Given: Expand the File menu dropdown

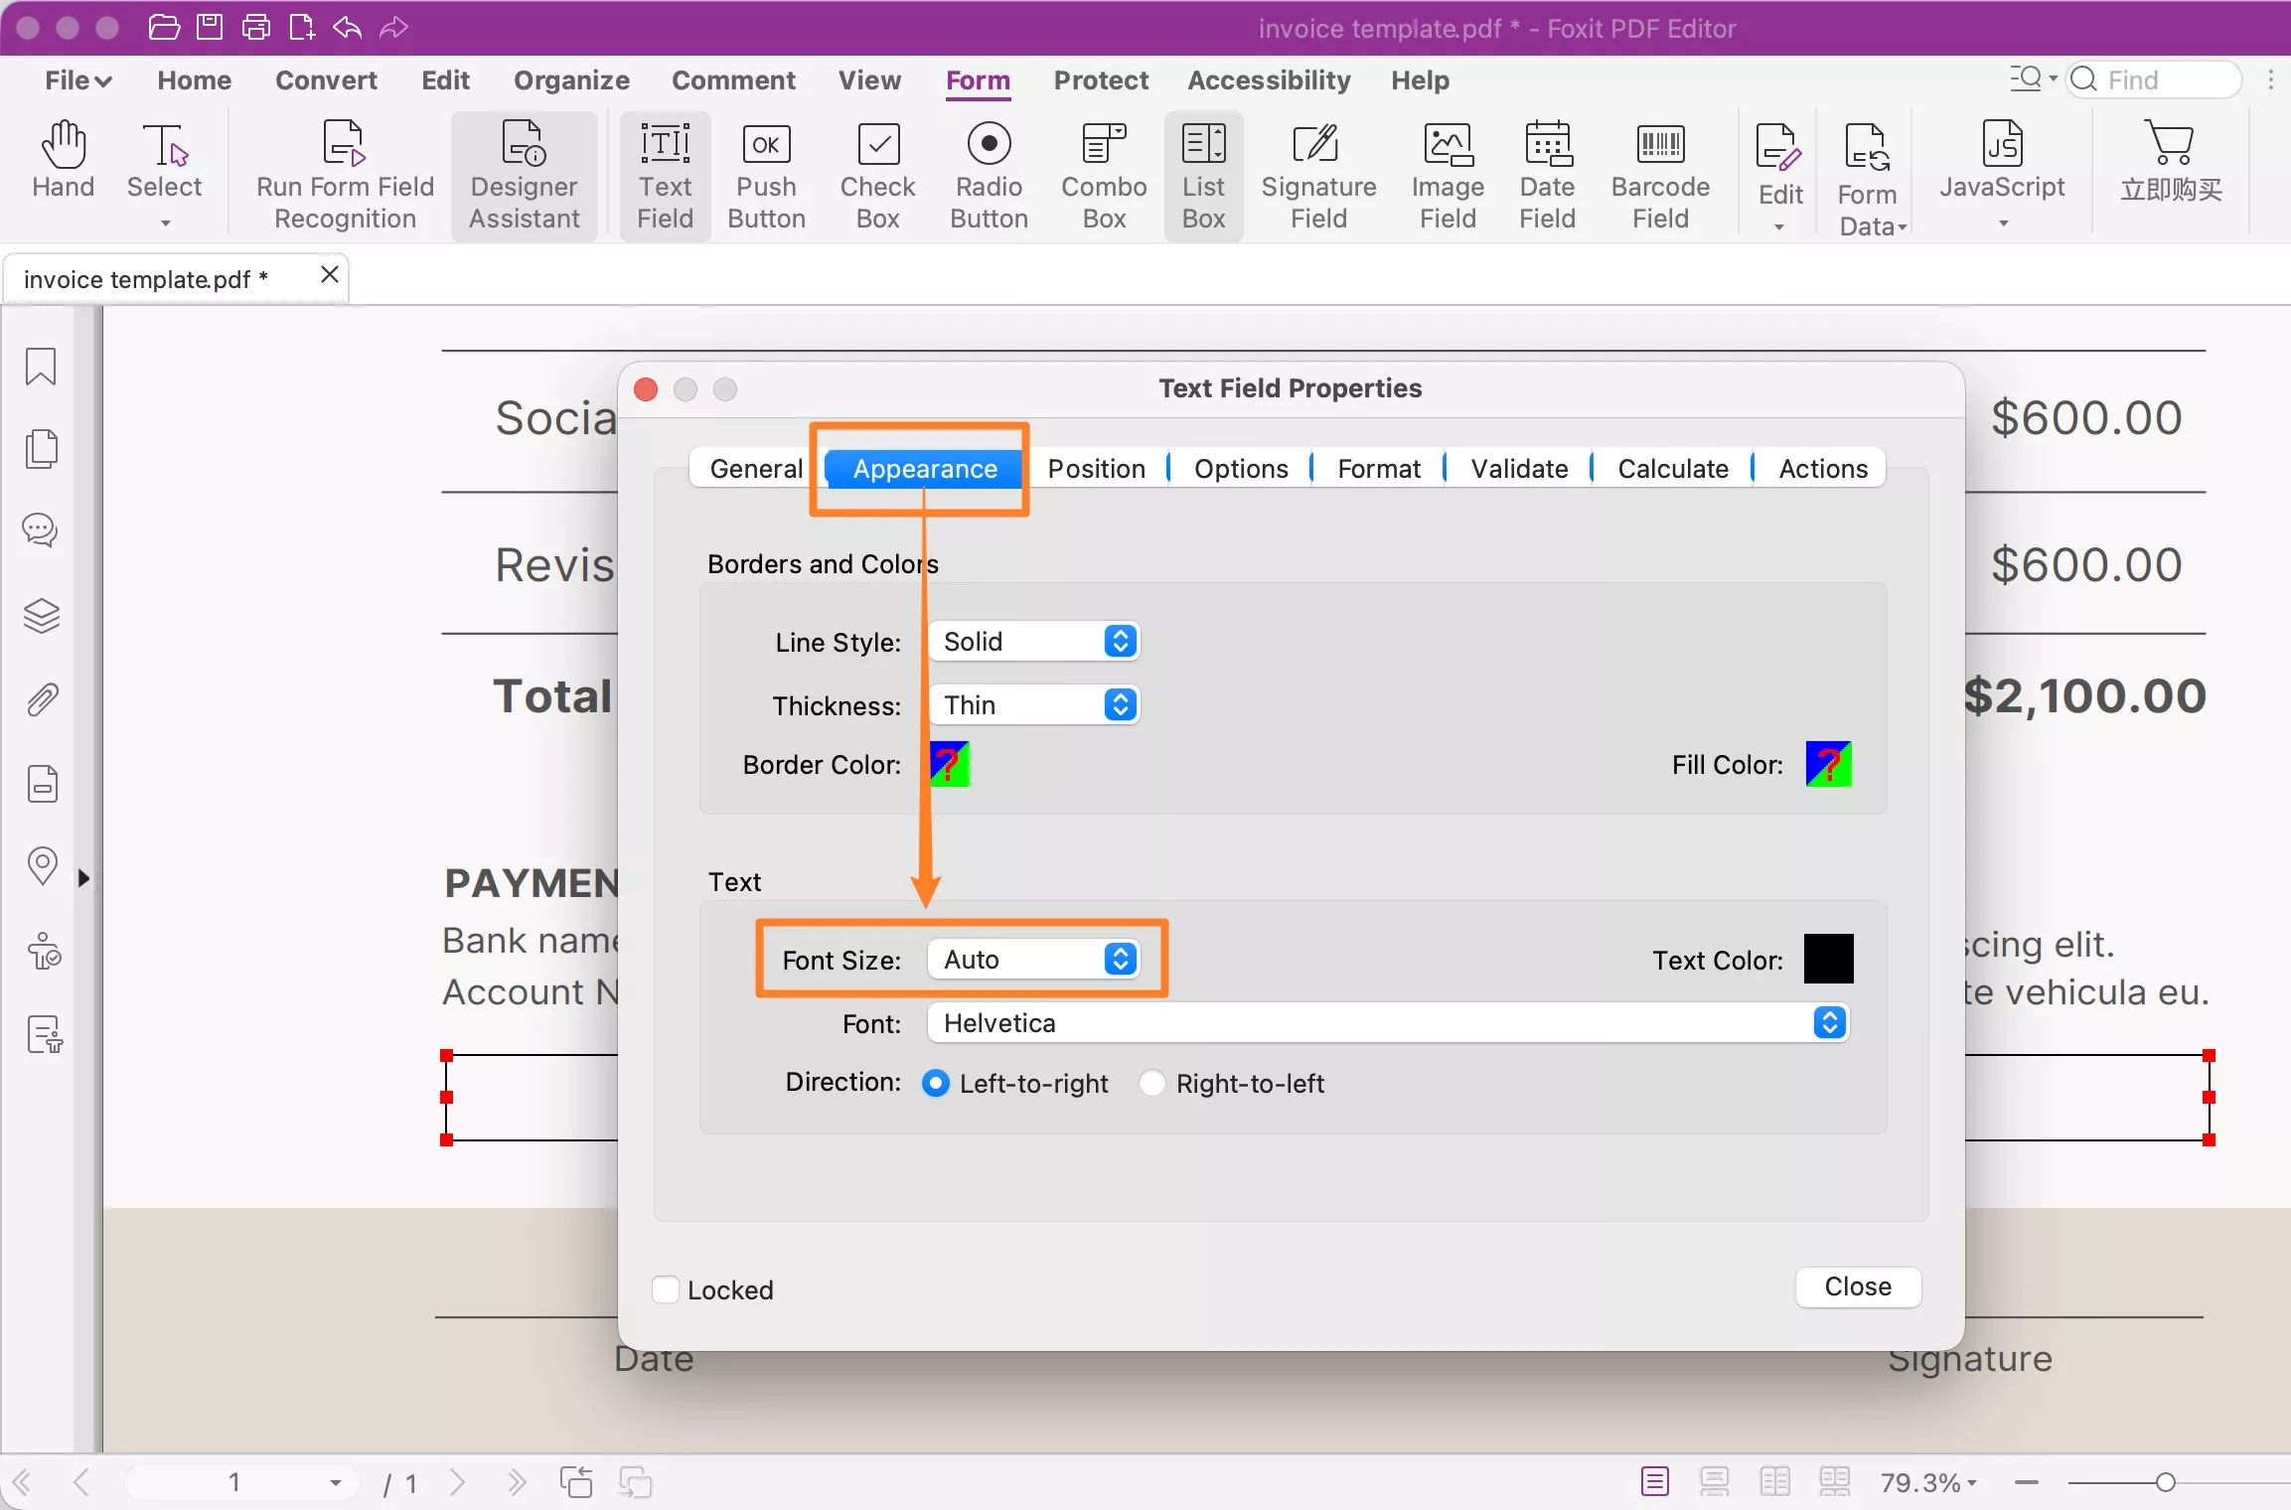Looking at the screenshot, I should point(77,80).
